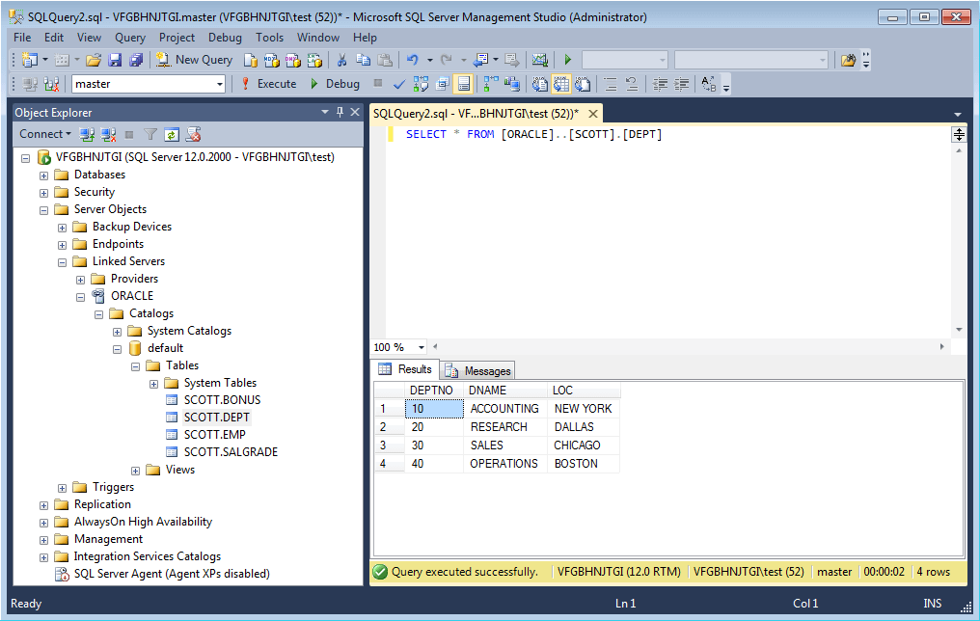Close the SQLQuery2.sql document tab
Image resolution: width=980 pixels, height=621 pixels.
tap(593, 114)
